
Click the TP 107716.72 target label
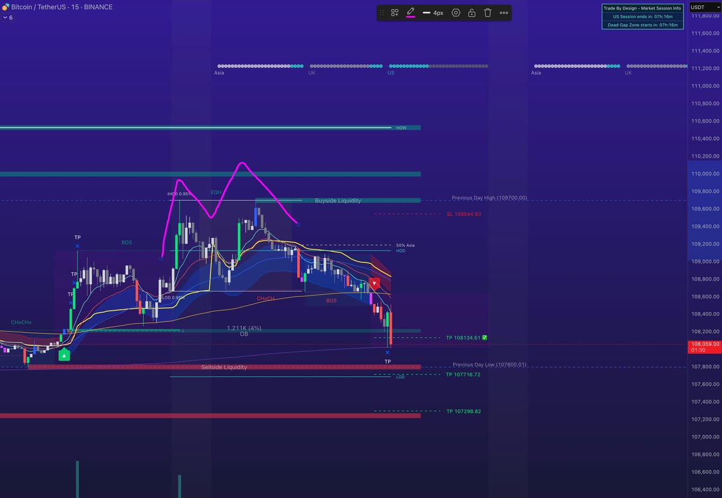pos(463,374)
